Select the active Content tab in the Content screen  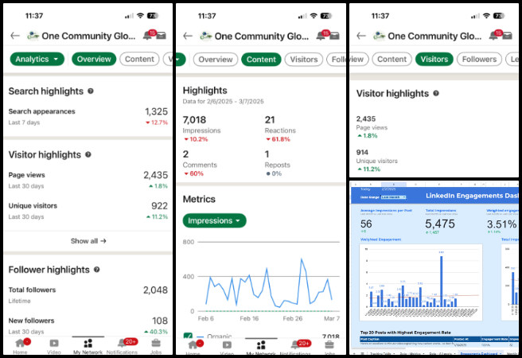(261, 60)
